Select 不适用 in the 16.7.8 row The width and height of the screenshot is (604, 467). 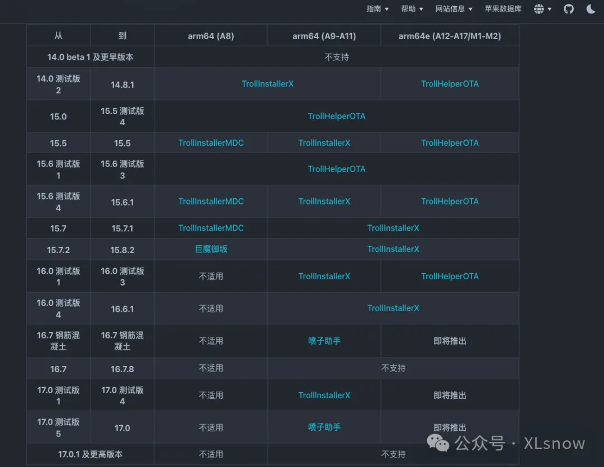(211, 368)
